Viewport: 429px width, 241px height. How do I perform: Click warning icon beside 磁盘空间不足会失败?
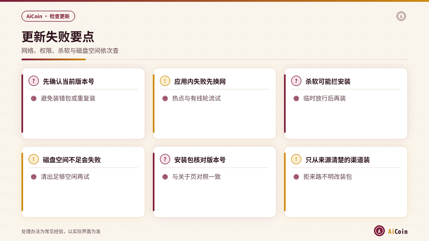click(34, 159)
